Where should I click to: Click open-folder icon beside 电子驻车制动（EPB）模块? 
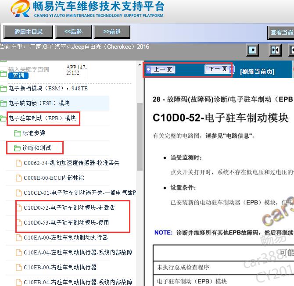4,118
